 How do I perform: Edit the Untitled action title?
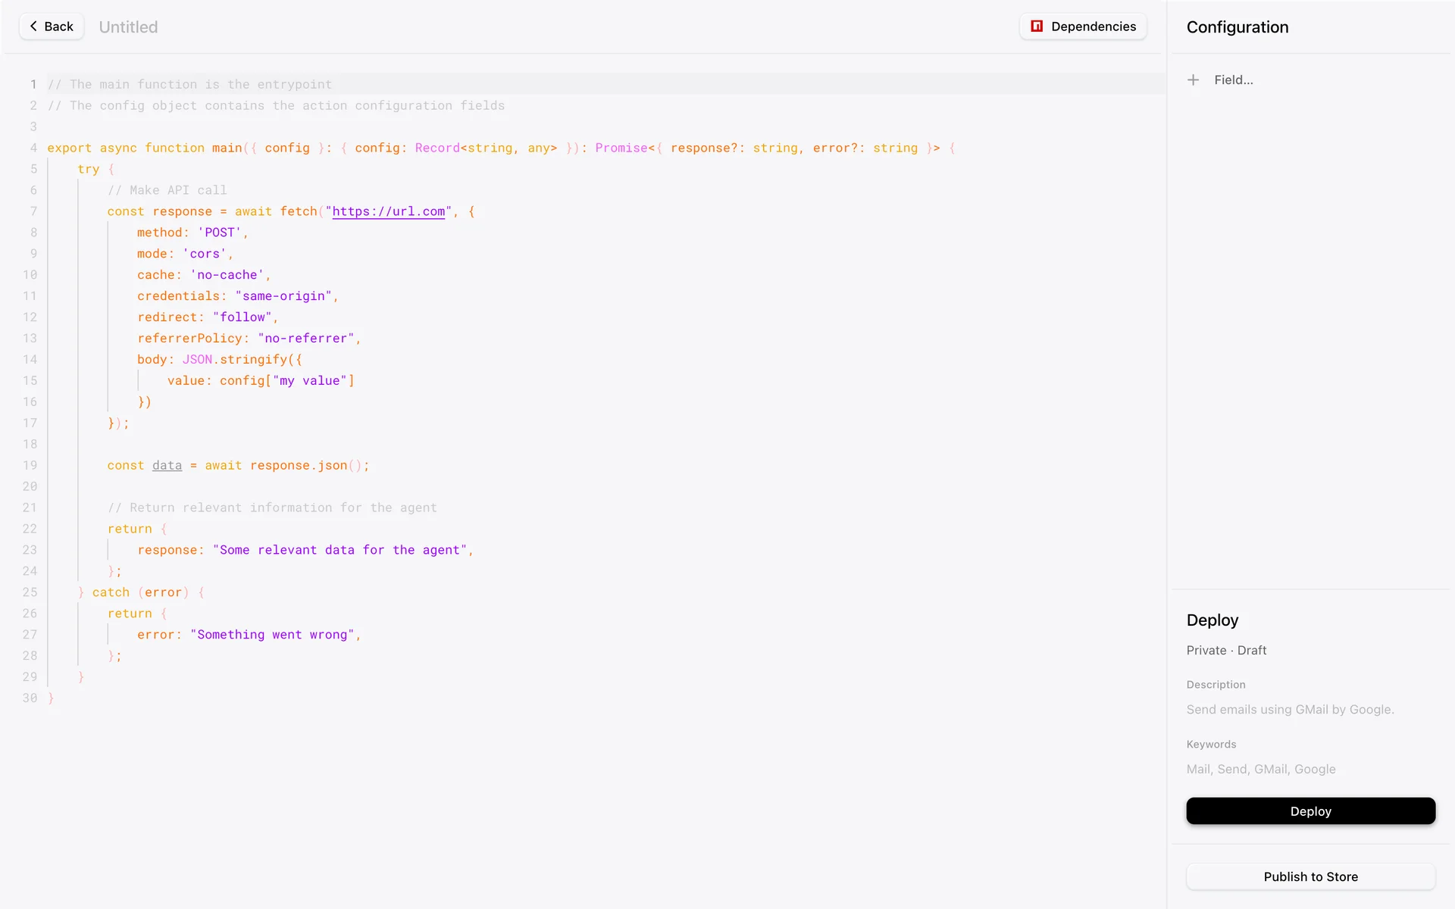pyautogui.click(x=128, y=27)
